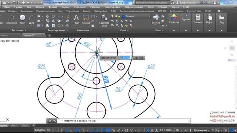This screenshot has width=237, height=133.
Task: Click the Plot (print) icon in quick access
Action: [23, 3]
